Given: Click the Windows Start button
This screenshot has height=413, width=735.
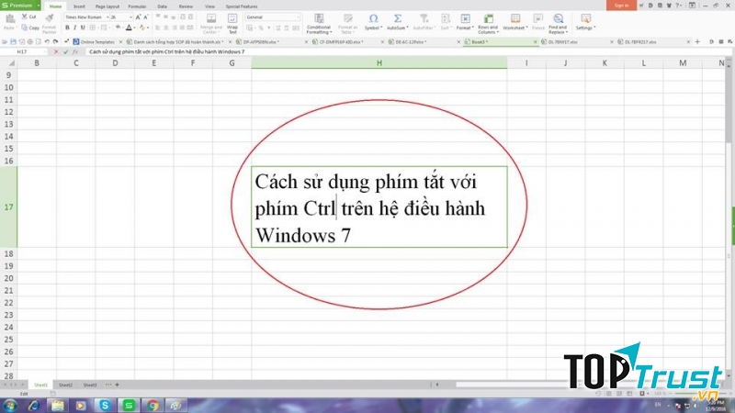Looking at the screenshot, I should click(x=10, y=406).
